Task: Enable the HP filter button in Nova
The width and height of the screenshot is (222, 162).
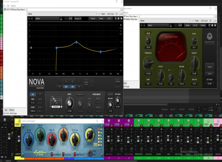Action: click(x=32, y=95)
